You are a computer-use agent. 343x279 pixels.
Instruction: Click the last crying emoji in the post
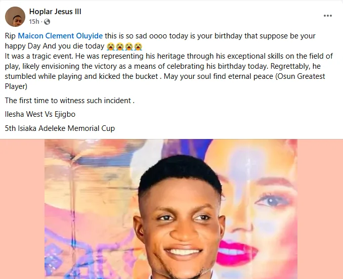coord(138,46)
